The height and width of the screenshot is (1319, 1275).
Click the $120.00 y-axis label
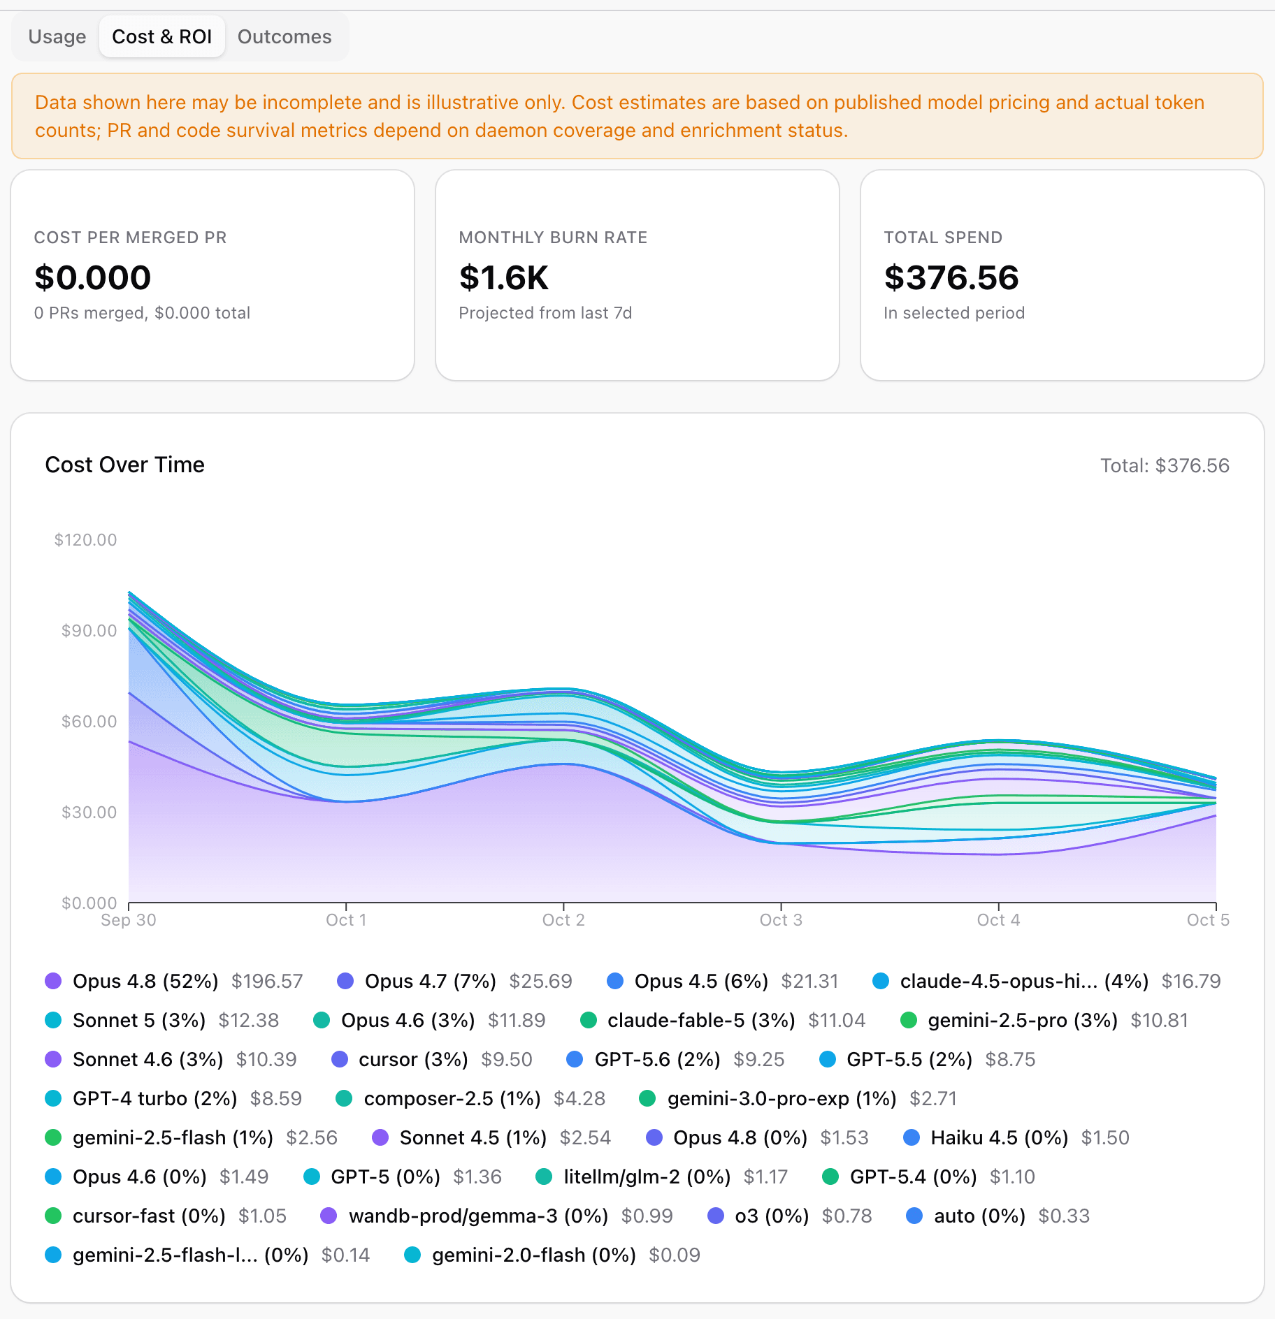pos(85,540)
